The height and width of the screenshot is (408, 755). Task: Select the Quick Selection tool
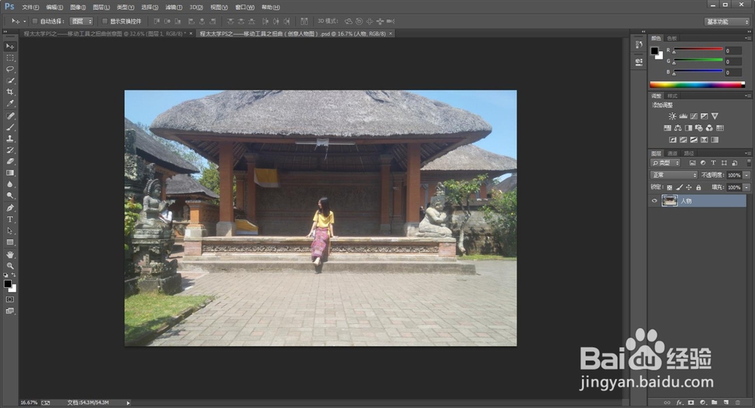point(10,81)
